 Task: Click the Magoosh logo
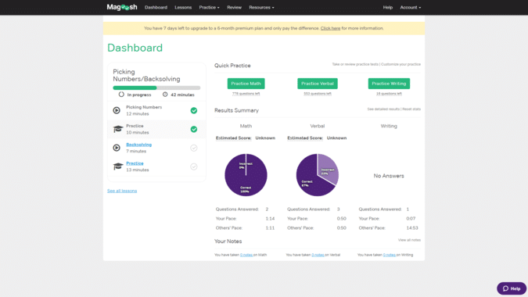pos(122,7)
